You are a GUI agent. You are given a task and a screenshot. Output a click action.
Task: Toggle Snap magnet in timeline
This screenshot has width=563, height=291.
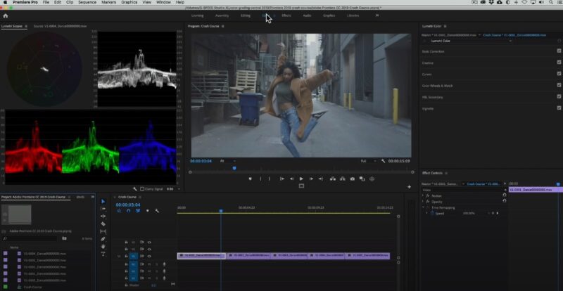coord(129,211)
